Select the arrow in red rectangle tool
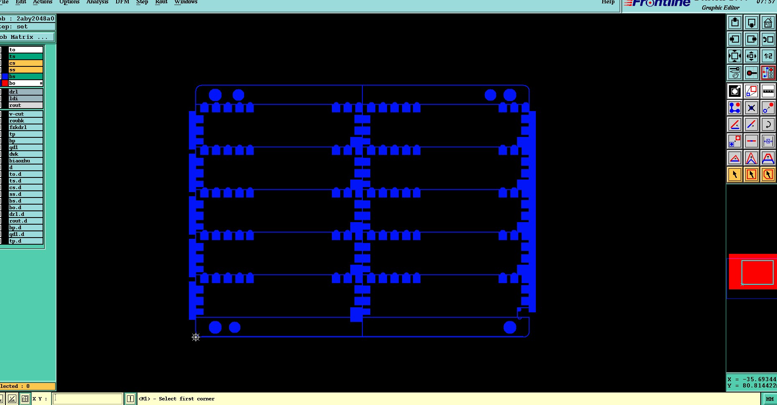Viewport: 777px width, 405px height. 752,175
